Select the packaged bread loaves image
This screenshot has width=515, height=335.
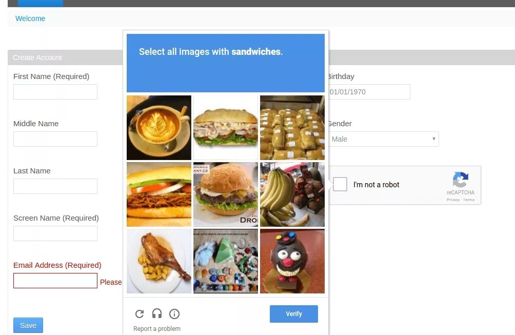[292, 128]
